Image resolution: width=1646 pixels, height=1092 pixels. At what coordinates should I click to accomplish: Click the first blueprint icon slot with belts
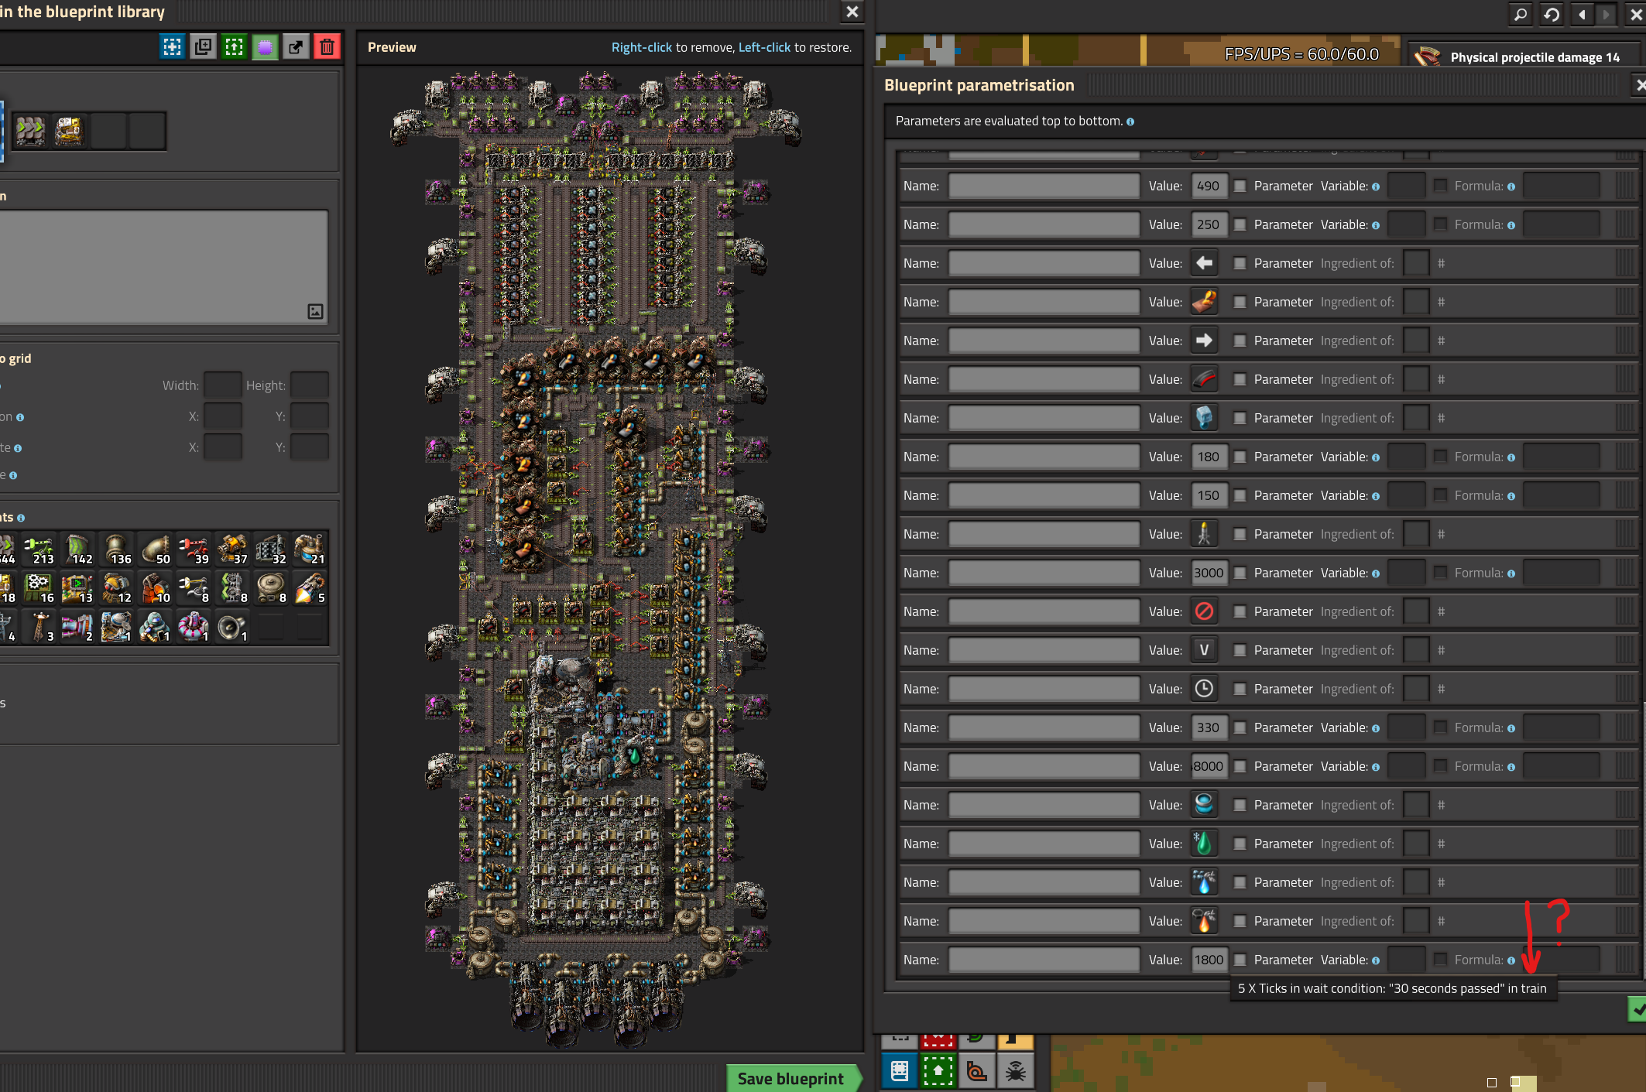[x=31, y=131]
